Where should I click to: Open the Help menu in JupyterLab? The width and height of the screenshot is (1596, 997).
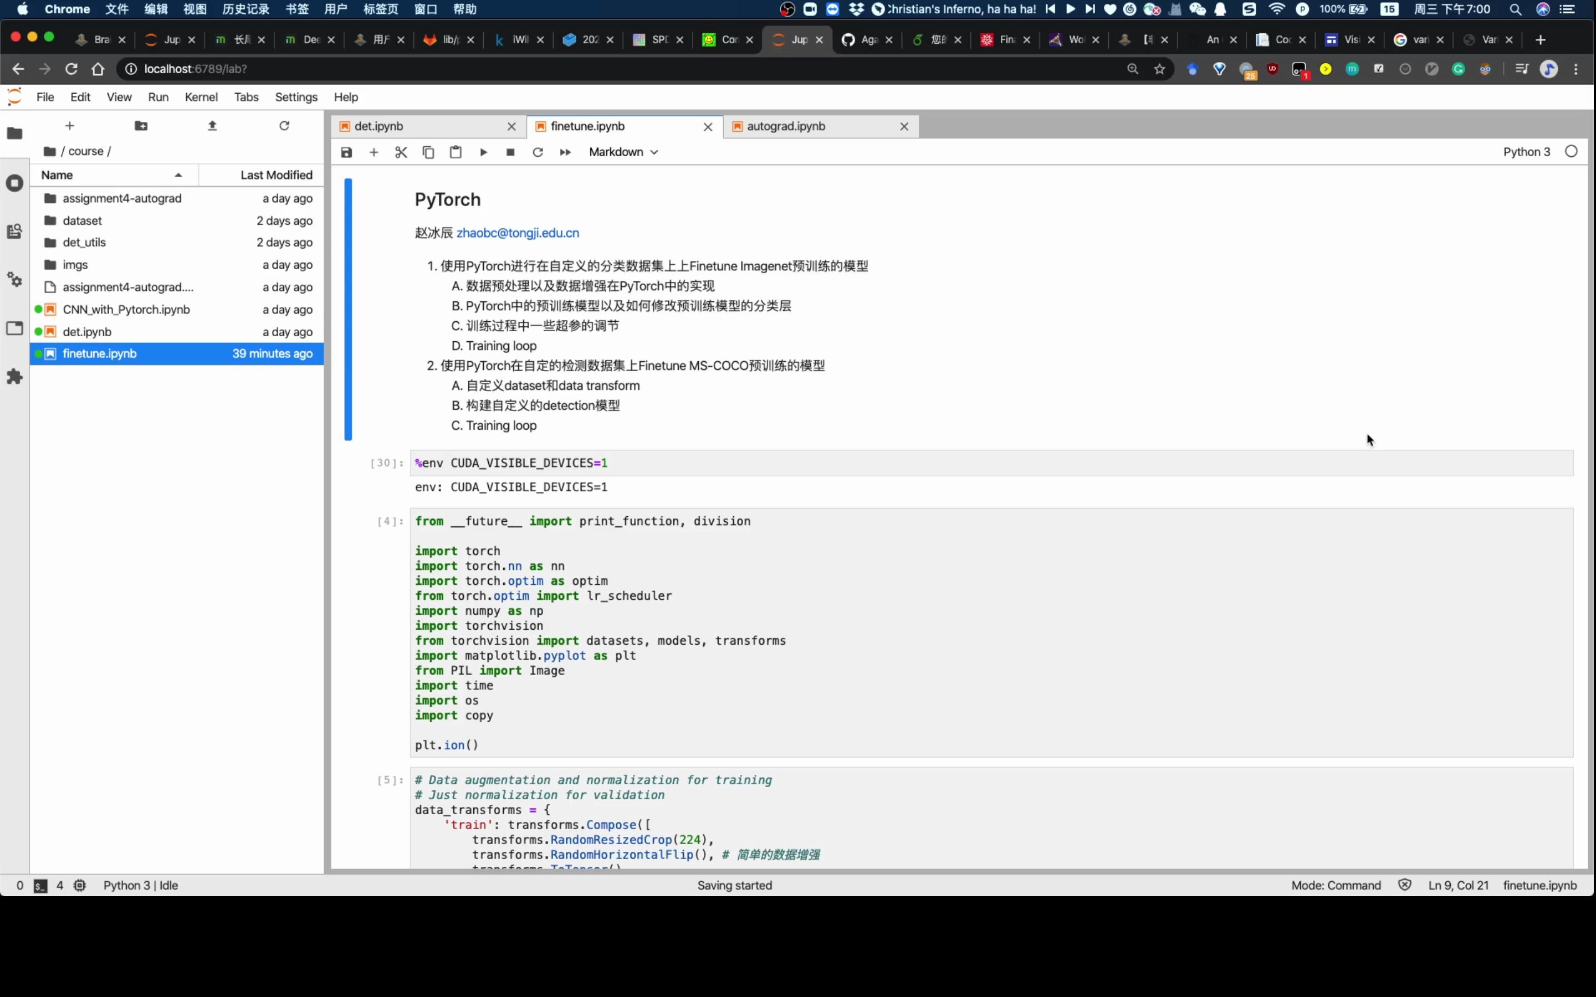click(346, 97)
